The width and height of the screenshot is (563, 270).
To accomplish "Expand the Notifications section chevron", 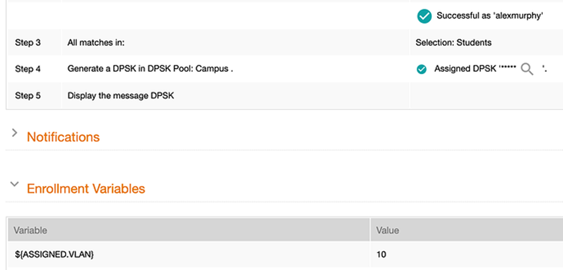I will pyautogui.click(x=14, y=133).
